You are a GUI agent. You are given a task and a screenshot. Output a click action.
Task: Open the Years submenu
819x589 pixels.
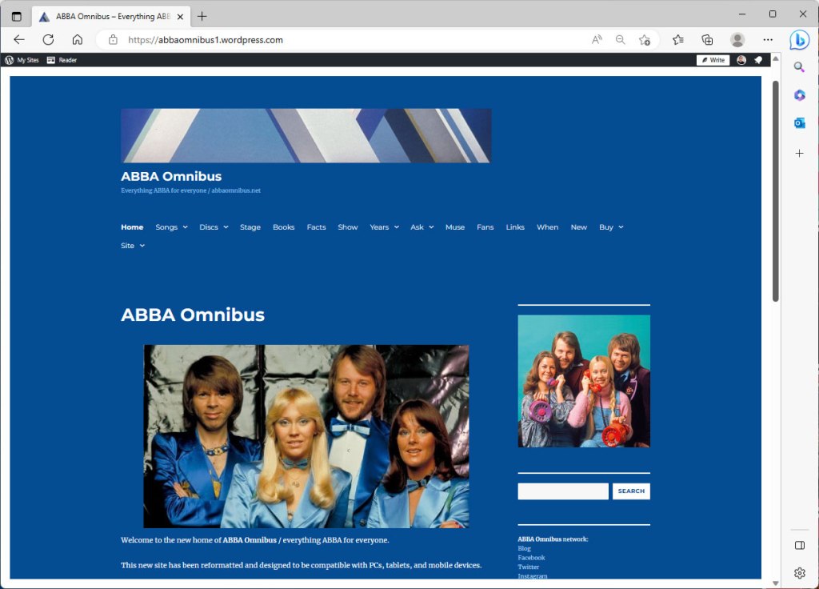(384, 227)
